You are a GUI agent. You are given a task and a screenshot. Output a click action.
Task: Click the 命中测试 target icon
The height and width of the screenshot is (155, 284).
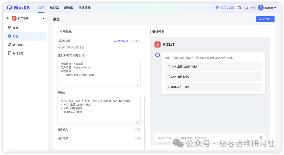(x=10, y=45)
